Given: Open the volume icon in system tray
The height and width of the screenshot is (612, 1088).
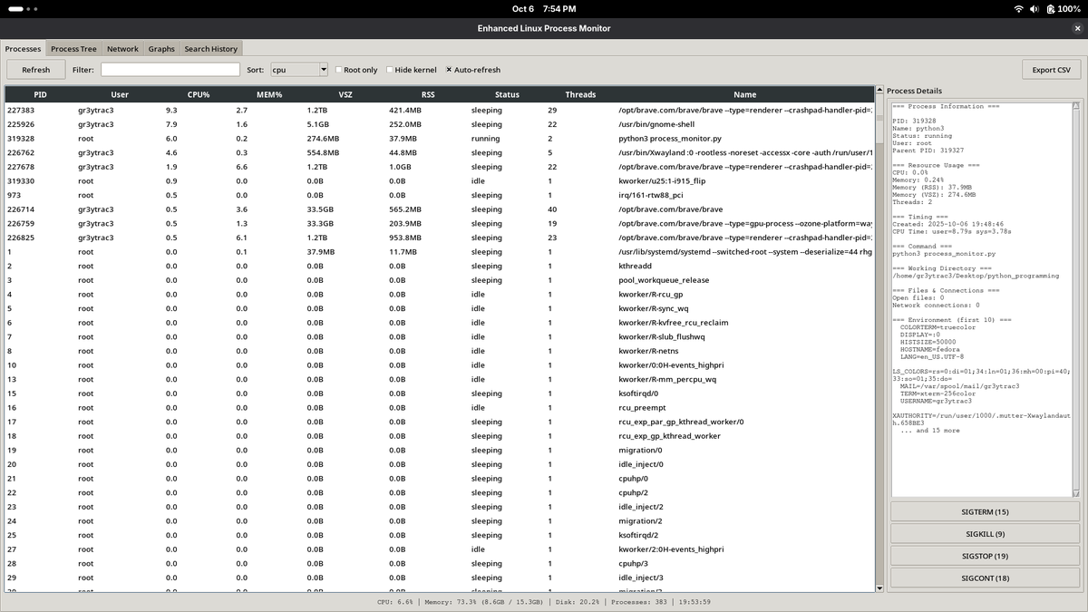Looking at the screenshot, I should coord(1035,8).
